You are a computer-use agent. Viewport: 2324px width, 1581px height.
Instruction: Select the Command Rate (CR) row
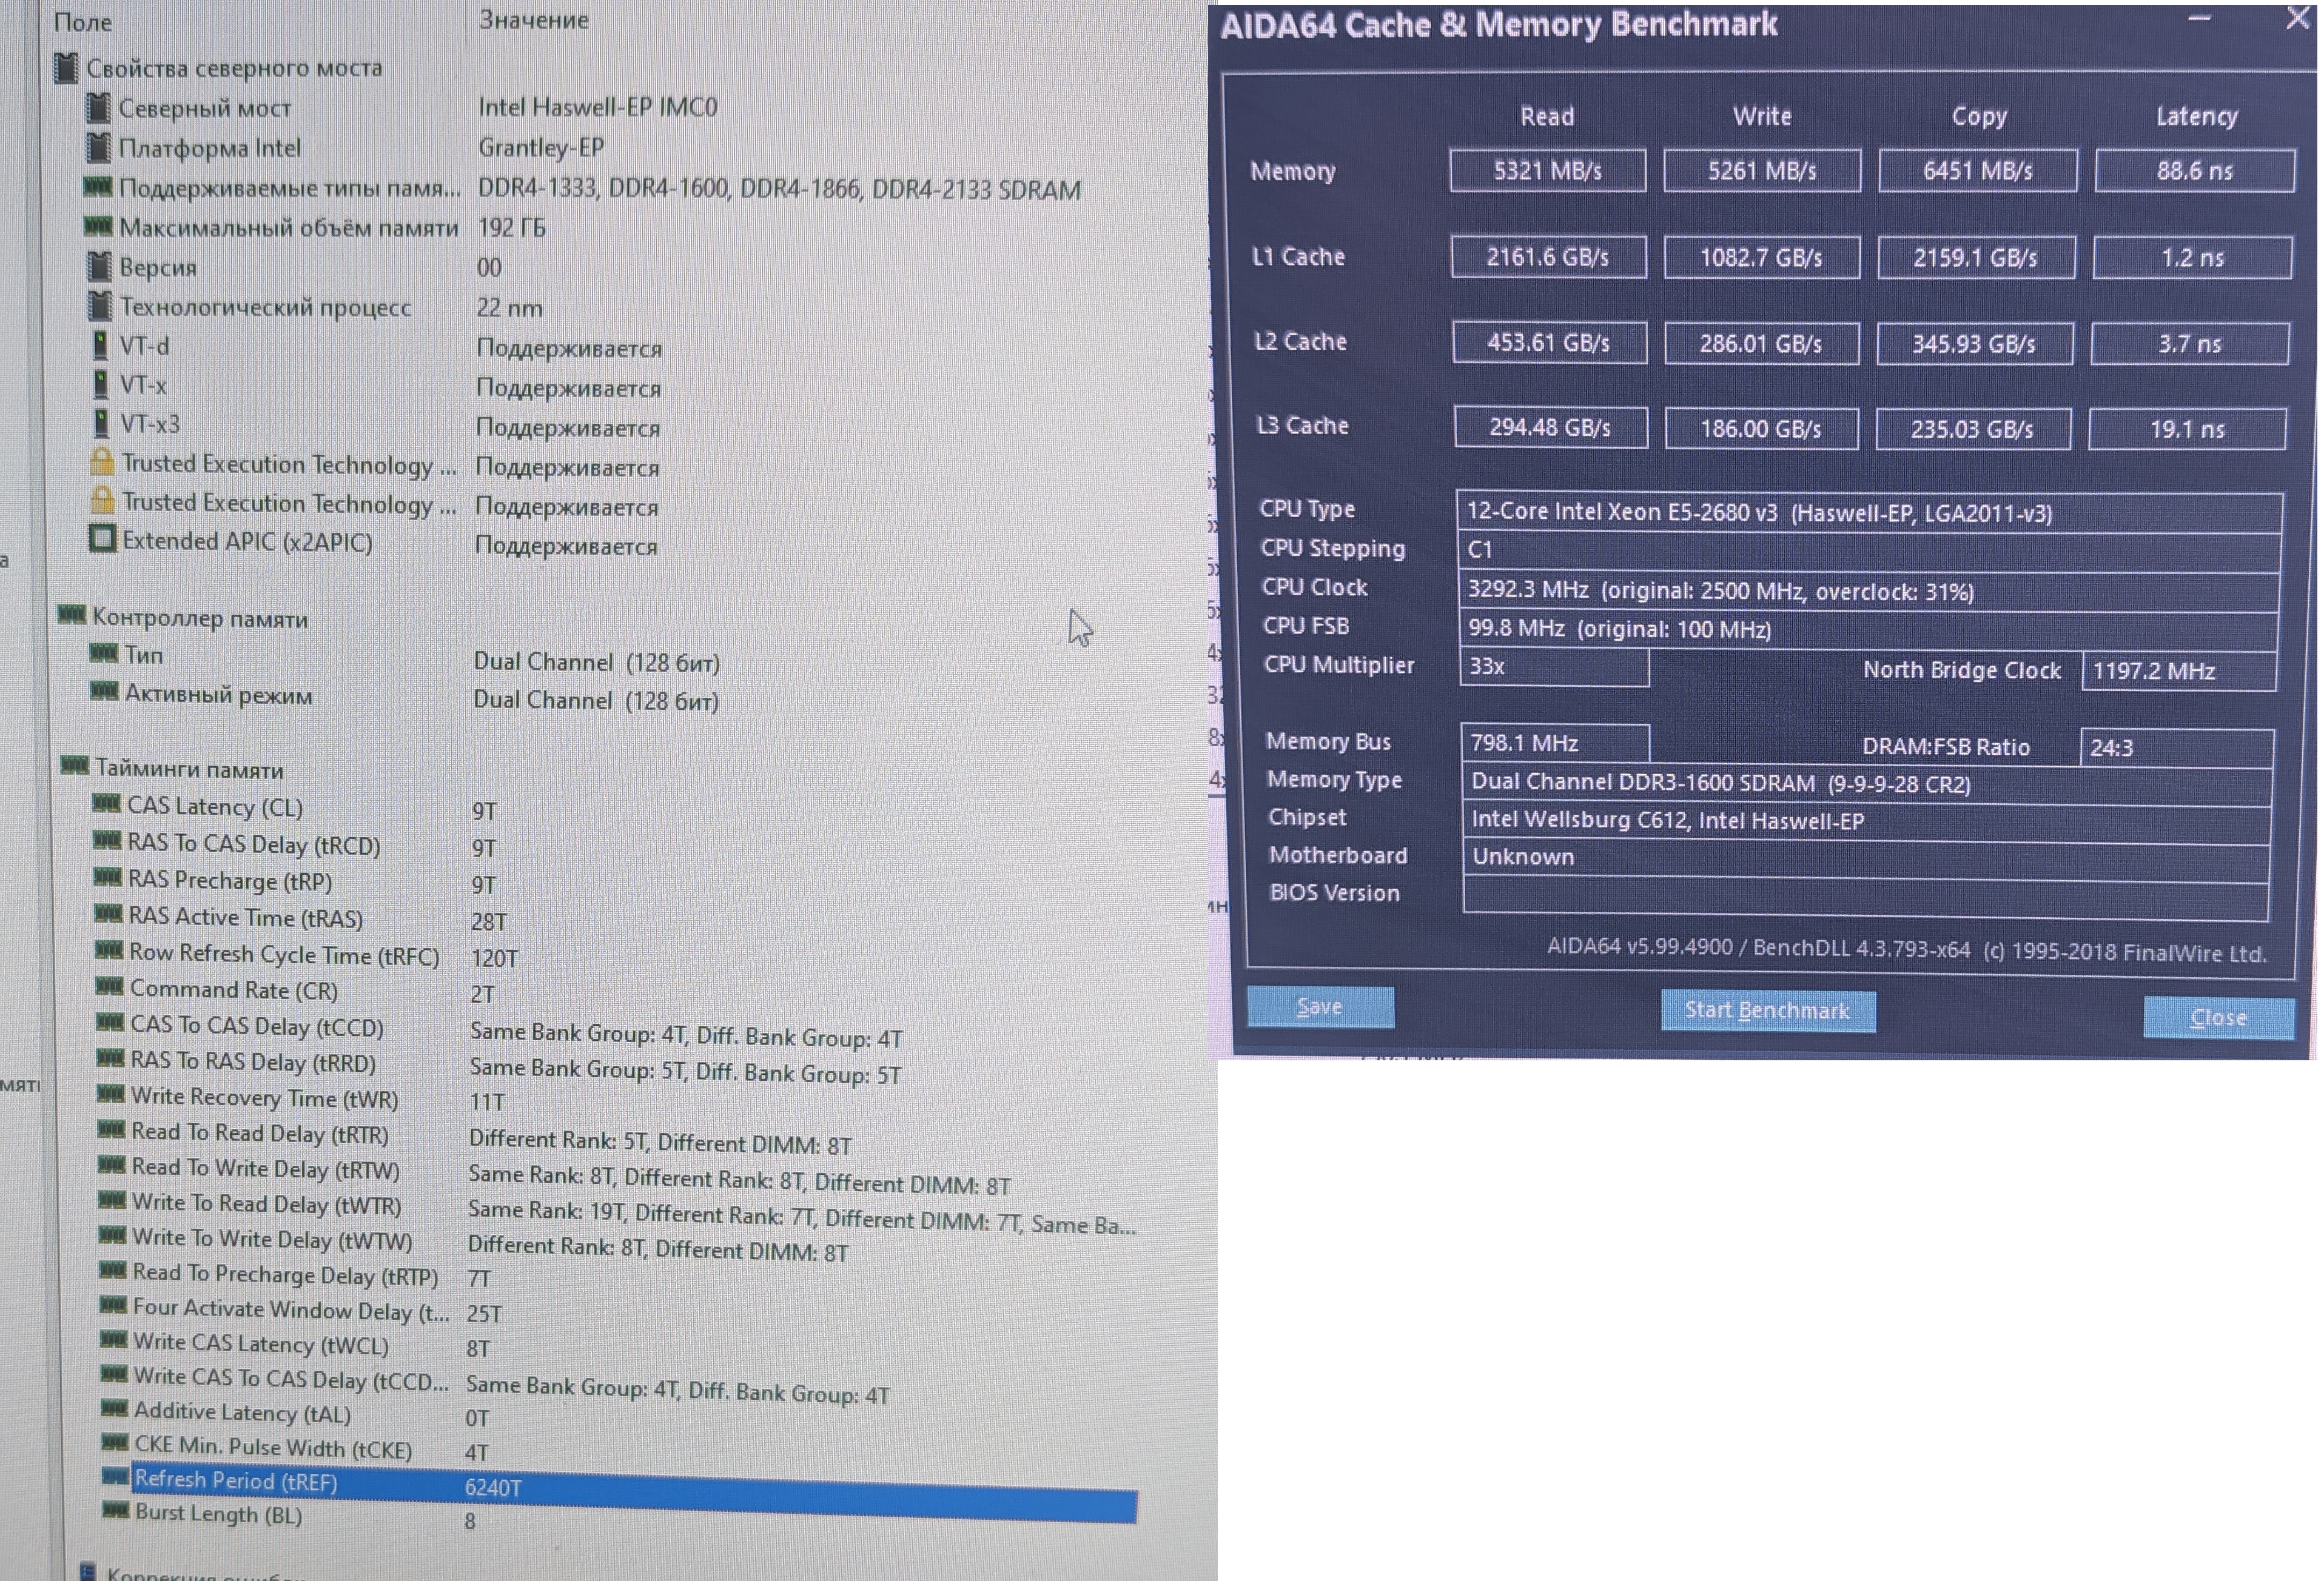tap(233, 989)
